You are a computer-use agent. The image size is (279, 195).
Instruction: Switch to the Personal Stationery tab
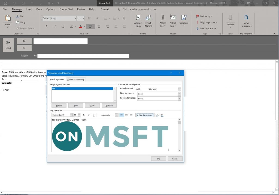click(x=76, y=80)
